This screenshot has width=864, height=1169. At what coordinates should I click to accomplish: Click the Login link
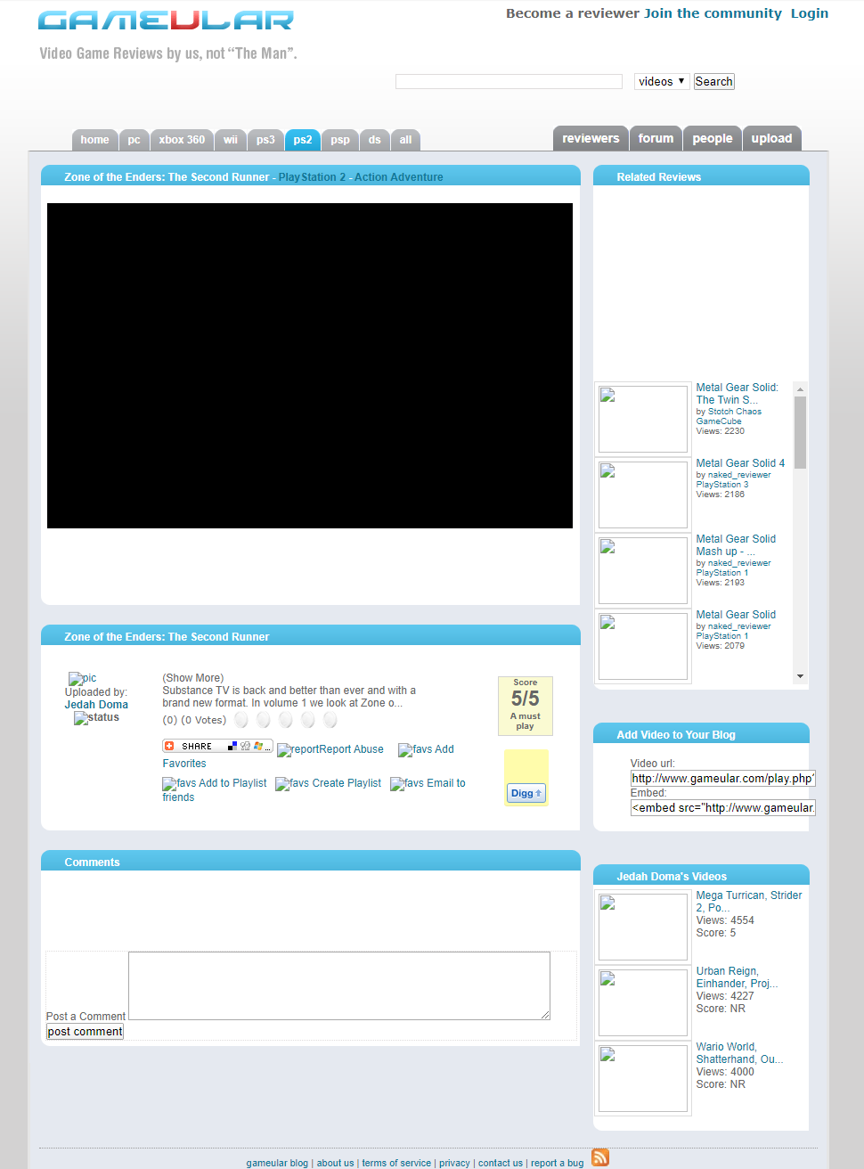point(809,13)
